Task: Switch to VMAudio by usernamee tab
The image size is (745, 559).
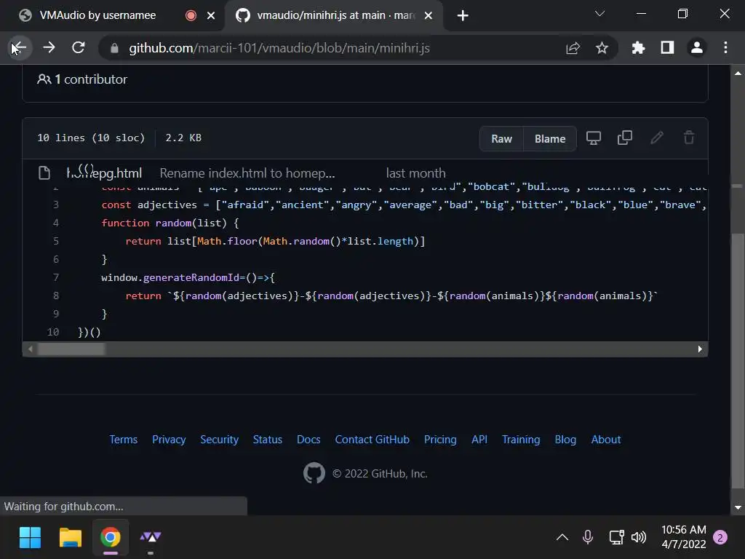Action: coord(97,15)
